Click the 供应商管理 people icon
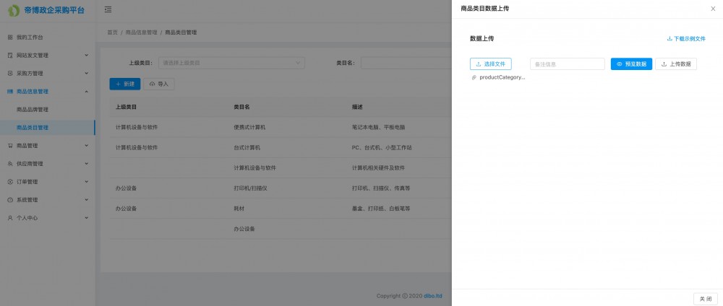The width and height of the screenshot is (723, 306). pyautogui.click(x=10, y=164)
